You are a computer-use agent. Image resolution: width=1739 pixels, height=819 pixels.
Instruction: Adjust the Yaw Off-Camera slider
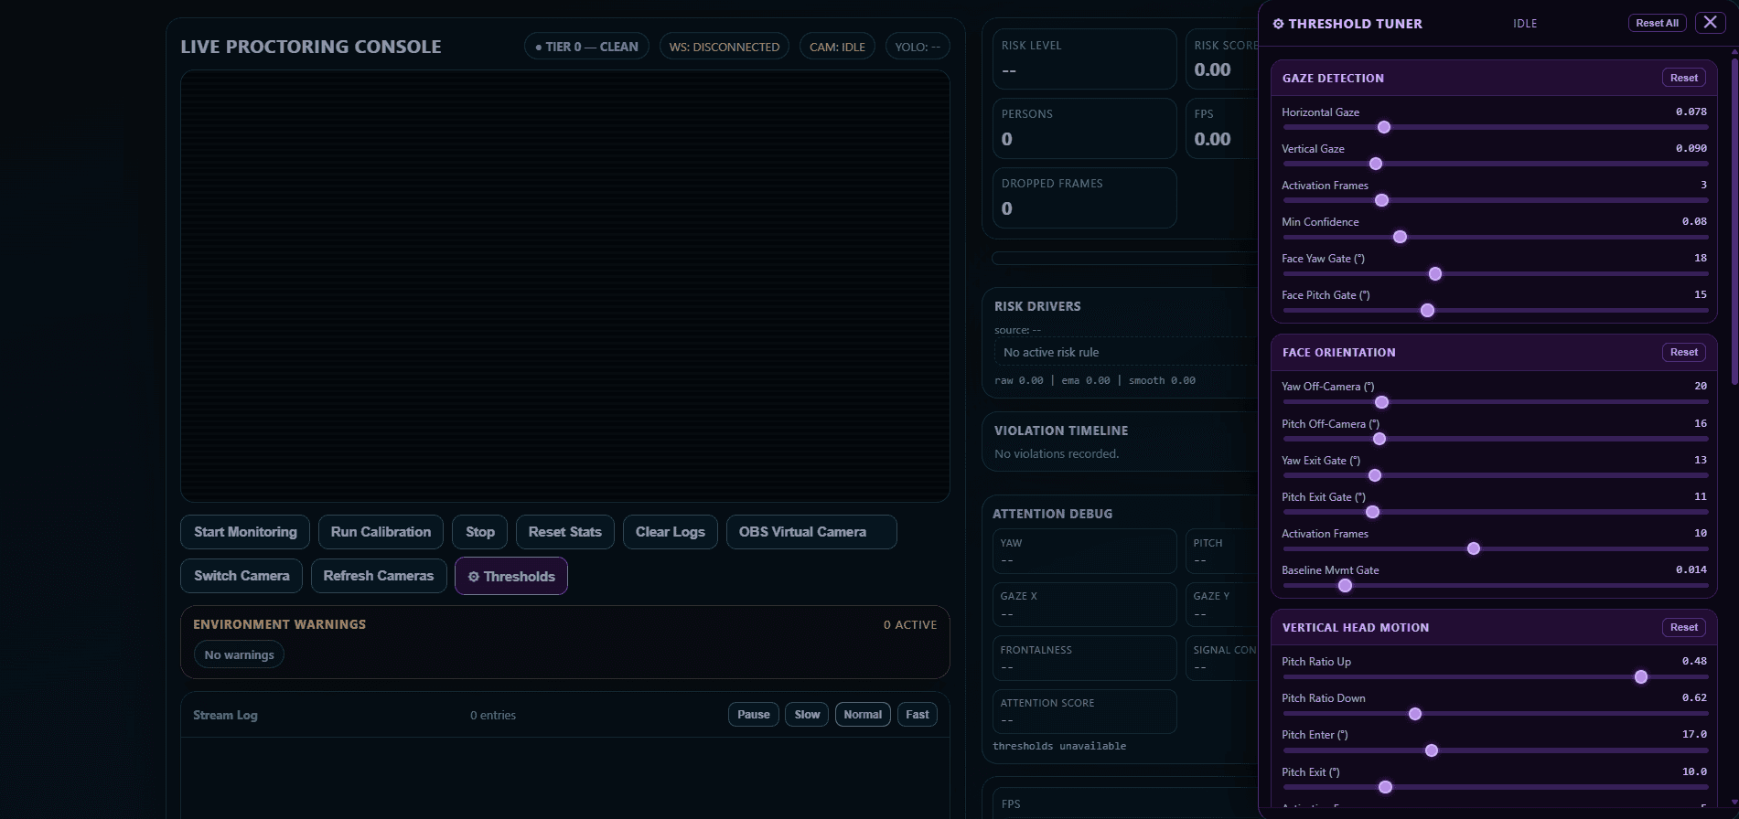(1496, 402)
